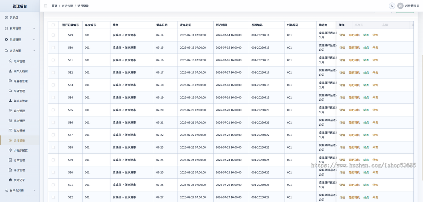Click the 订单管理 document icon
This screenshot has height=202, width=423.
(x=10, y=160)
